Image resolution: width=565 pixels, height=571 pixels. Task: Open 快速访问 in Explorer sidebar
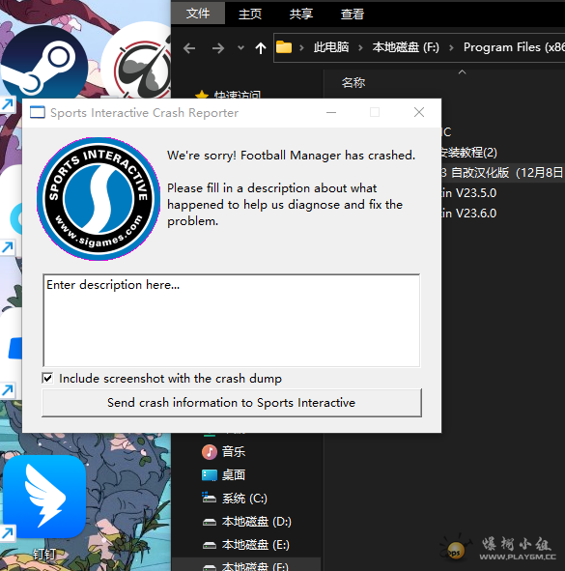click(x=238, y=95)
